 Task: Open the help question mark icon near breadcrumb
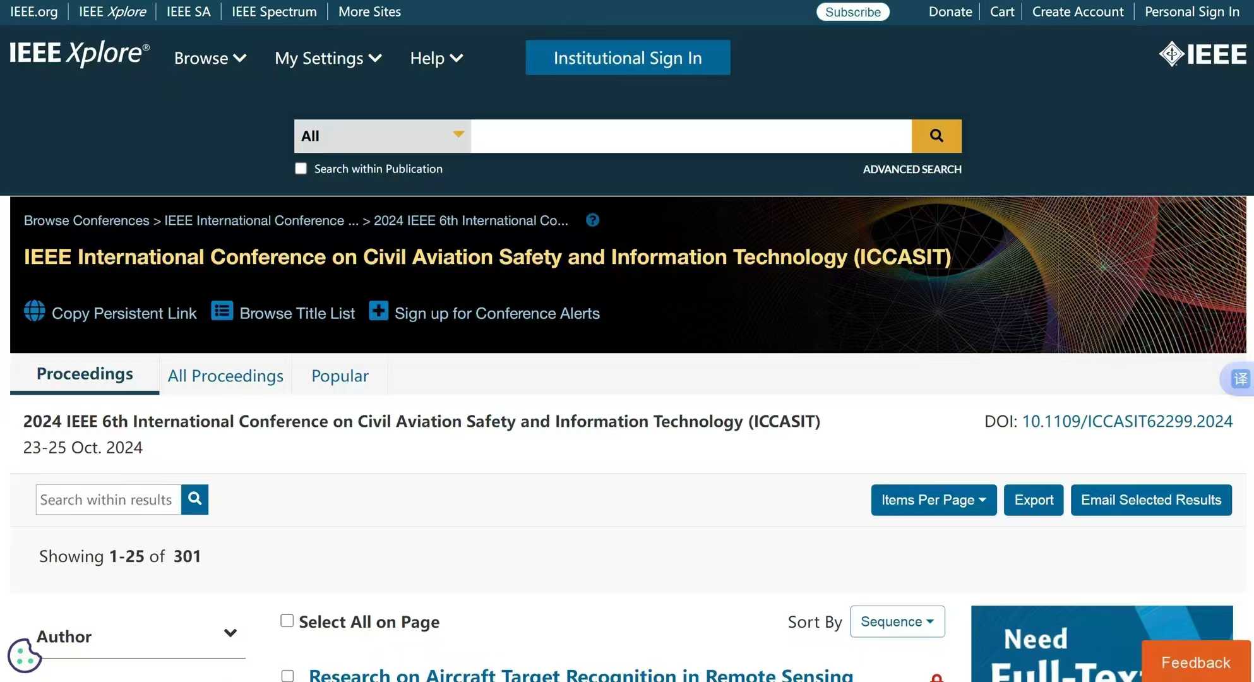click(x=592, y=220)
